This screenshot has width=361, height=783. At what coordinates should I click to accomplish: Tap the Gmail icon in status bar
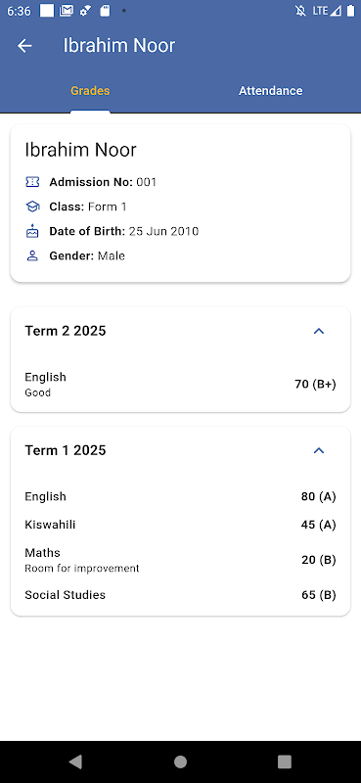pos(67,11)
